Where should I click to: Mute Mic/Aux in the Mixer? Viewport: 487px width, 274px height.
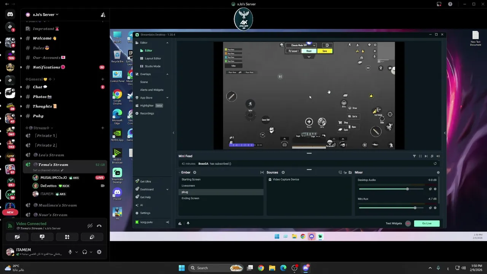tap(430, 208)
